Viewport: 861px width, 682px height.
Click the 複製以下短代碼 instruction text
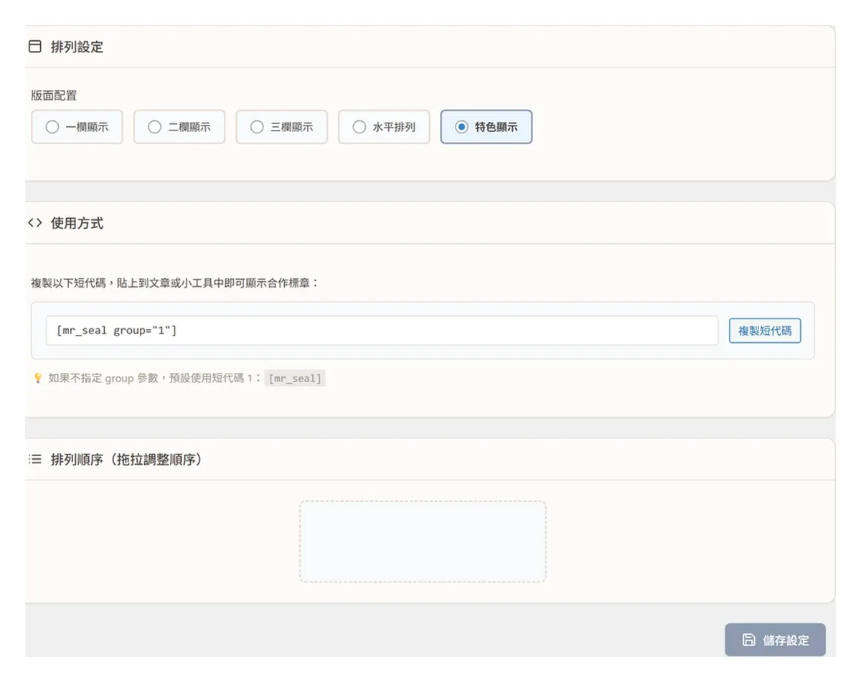click(x=175, y=283)
